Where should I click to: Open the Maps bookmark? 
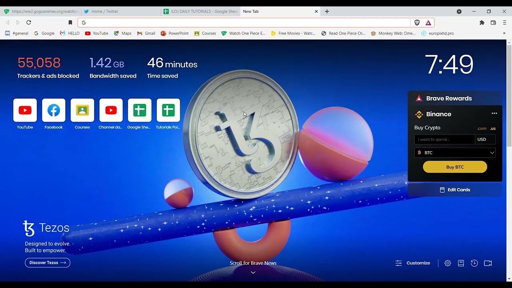pyautogui.click(x=122, y=34)
